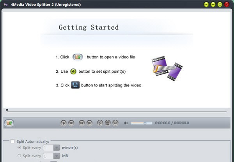Screen dimensions: 234x162
Task: Start playback with the Play button
Action: [64, 123]
